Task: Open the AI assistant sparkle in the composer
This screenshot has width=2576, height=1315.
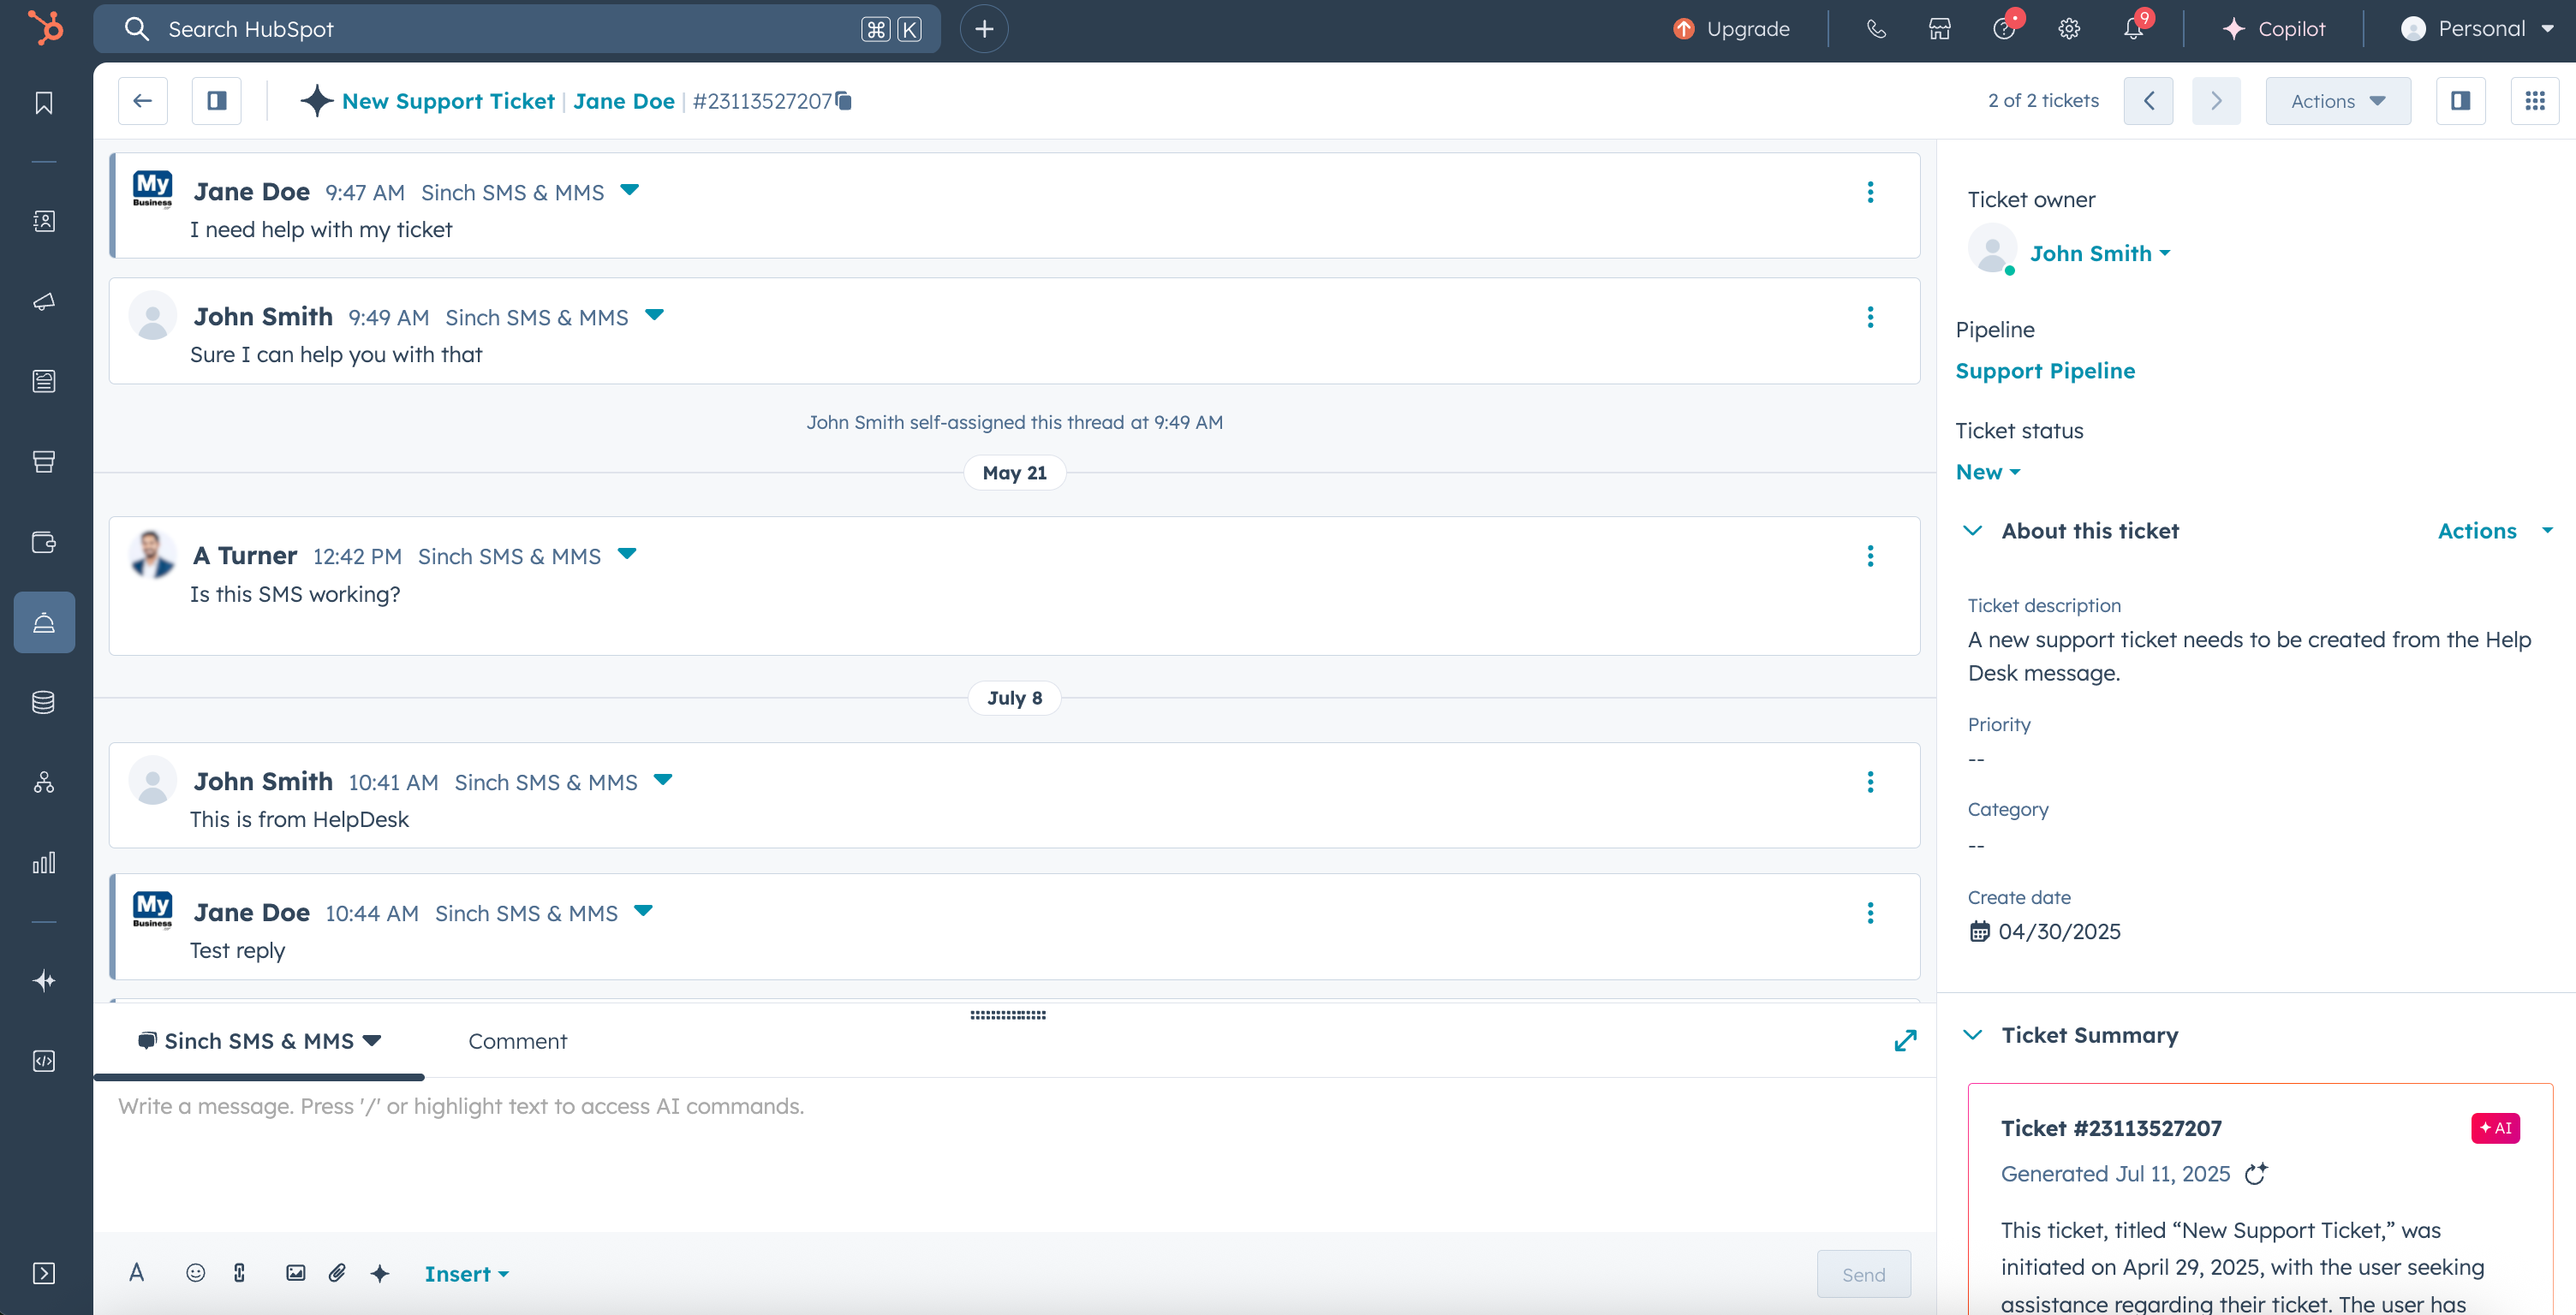Action: (x=380, y=1272)
